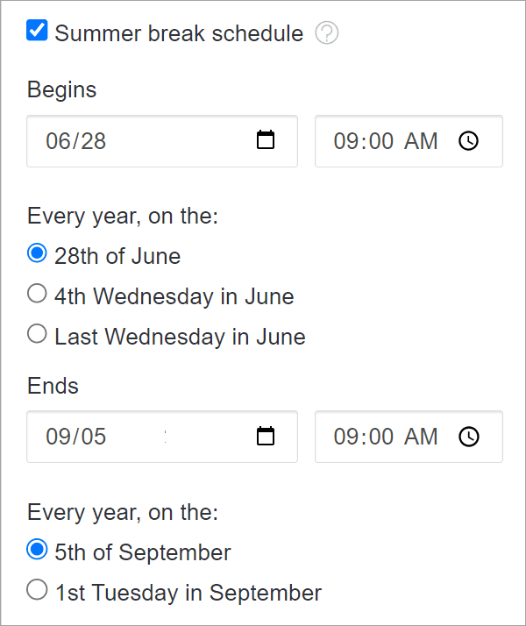This screenshot has height=626, width=526.
Task: Click the Ends date field showing 09/05
Action: pos(162,437)
